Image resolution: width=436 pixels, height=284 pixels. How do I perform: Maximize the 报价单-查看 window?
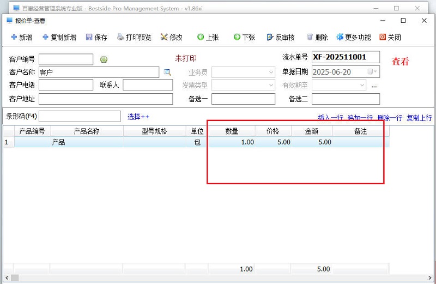point(403,21)
